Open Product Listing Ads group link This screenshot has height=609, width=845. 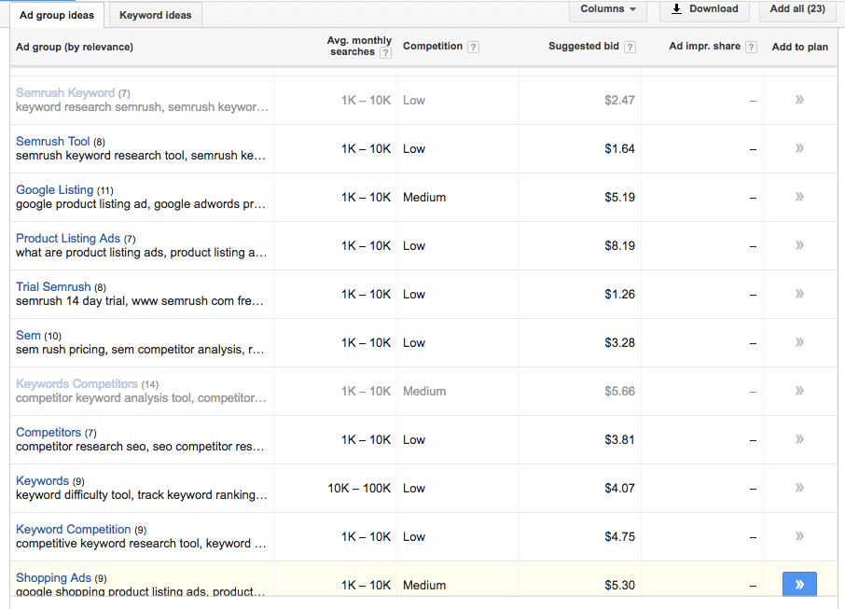(68, 238)
